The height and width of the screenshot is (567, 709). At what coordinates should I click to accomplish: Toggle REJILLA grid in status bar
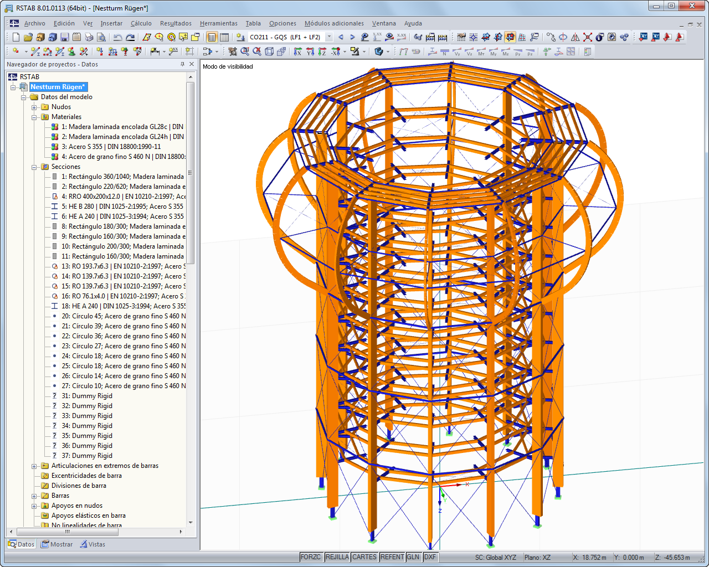(337, 557)
